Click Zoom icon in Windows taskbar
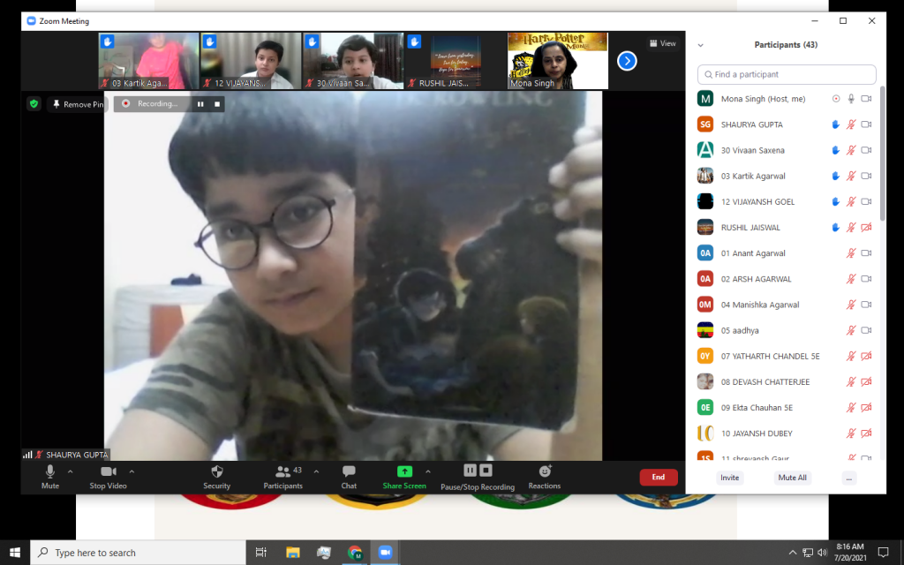 click(x=385, y=552)
